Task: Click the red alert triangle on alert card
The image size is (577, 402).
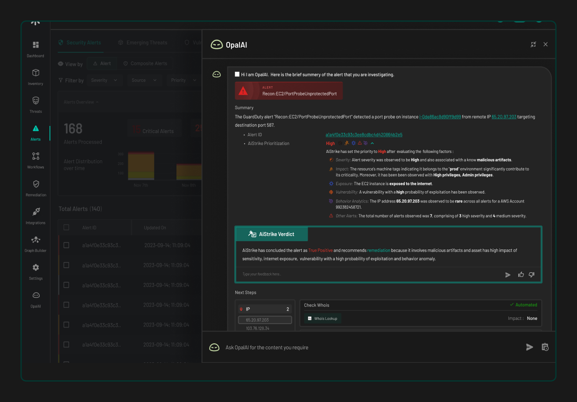Action: point(243,91)
